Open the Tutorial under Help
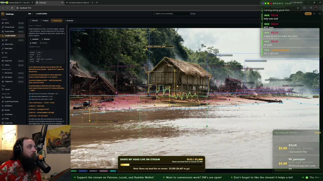The width and height of the screenshot is (323, 181). click(7, 89)
